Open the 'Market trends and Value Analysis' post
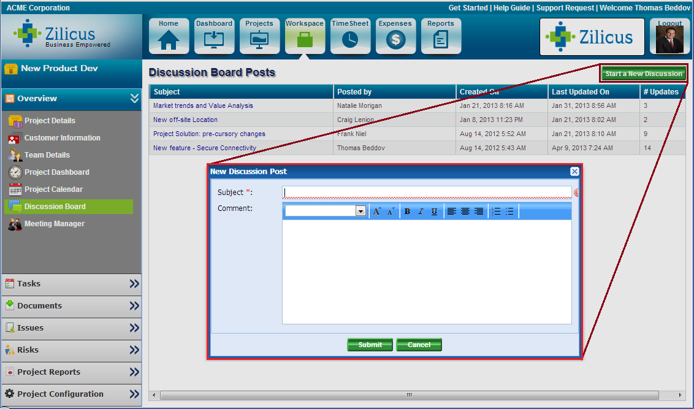694x409 pixels. coord(203,105)
